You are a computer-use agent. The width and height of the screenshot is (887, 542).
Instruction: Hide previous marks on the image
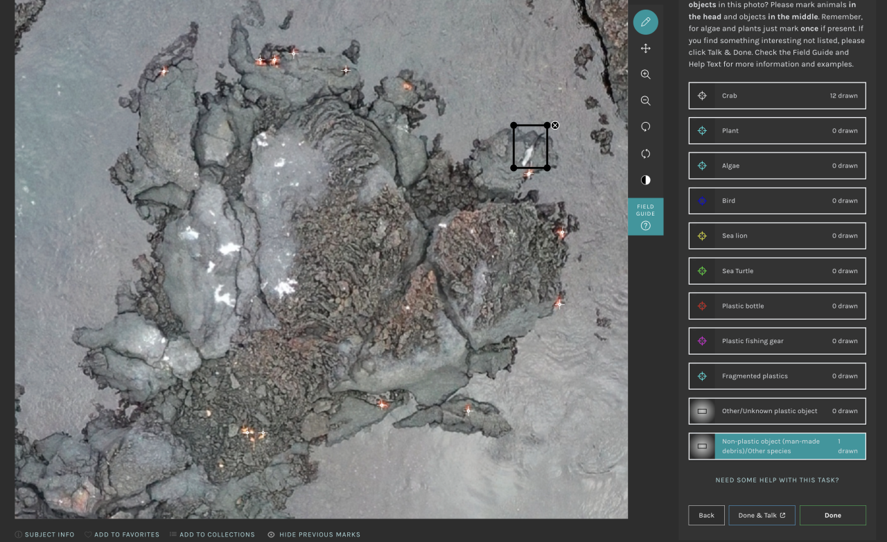tap(314, 534)
